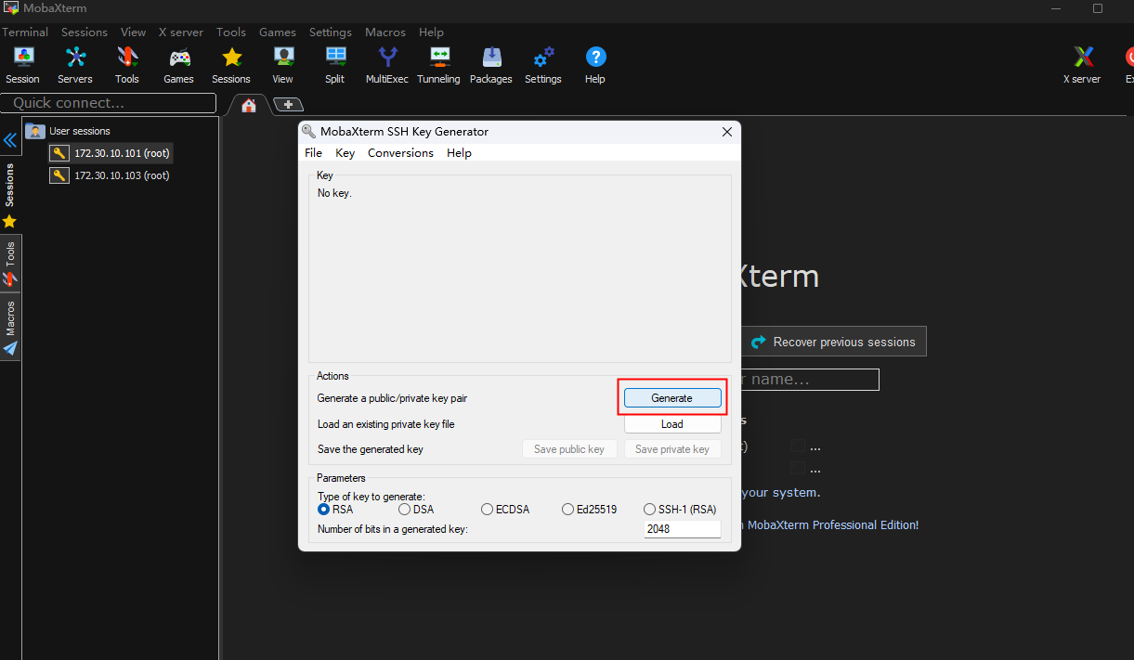Click the Save private key button
The image size is (1134, 660).
click(x=672, y=449)
